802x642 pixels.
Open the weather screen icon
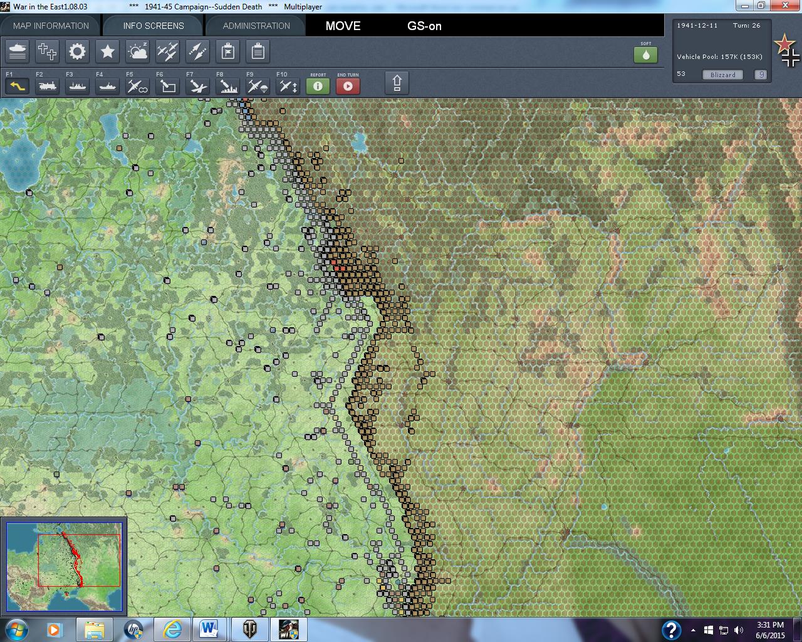pyautogui.click(x=137, y=51)
